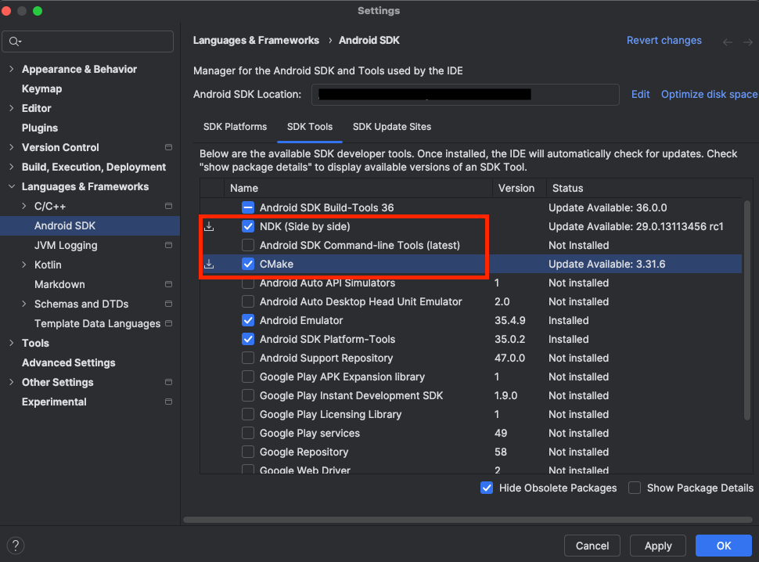
Task: Uncheck Android Emulator checkbox
Action: pos(248,320)
